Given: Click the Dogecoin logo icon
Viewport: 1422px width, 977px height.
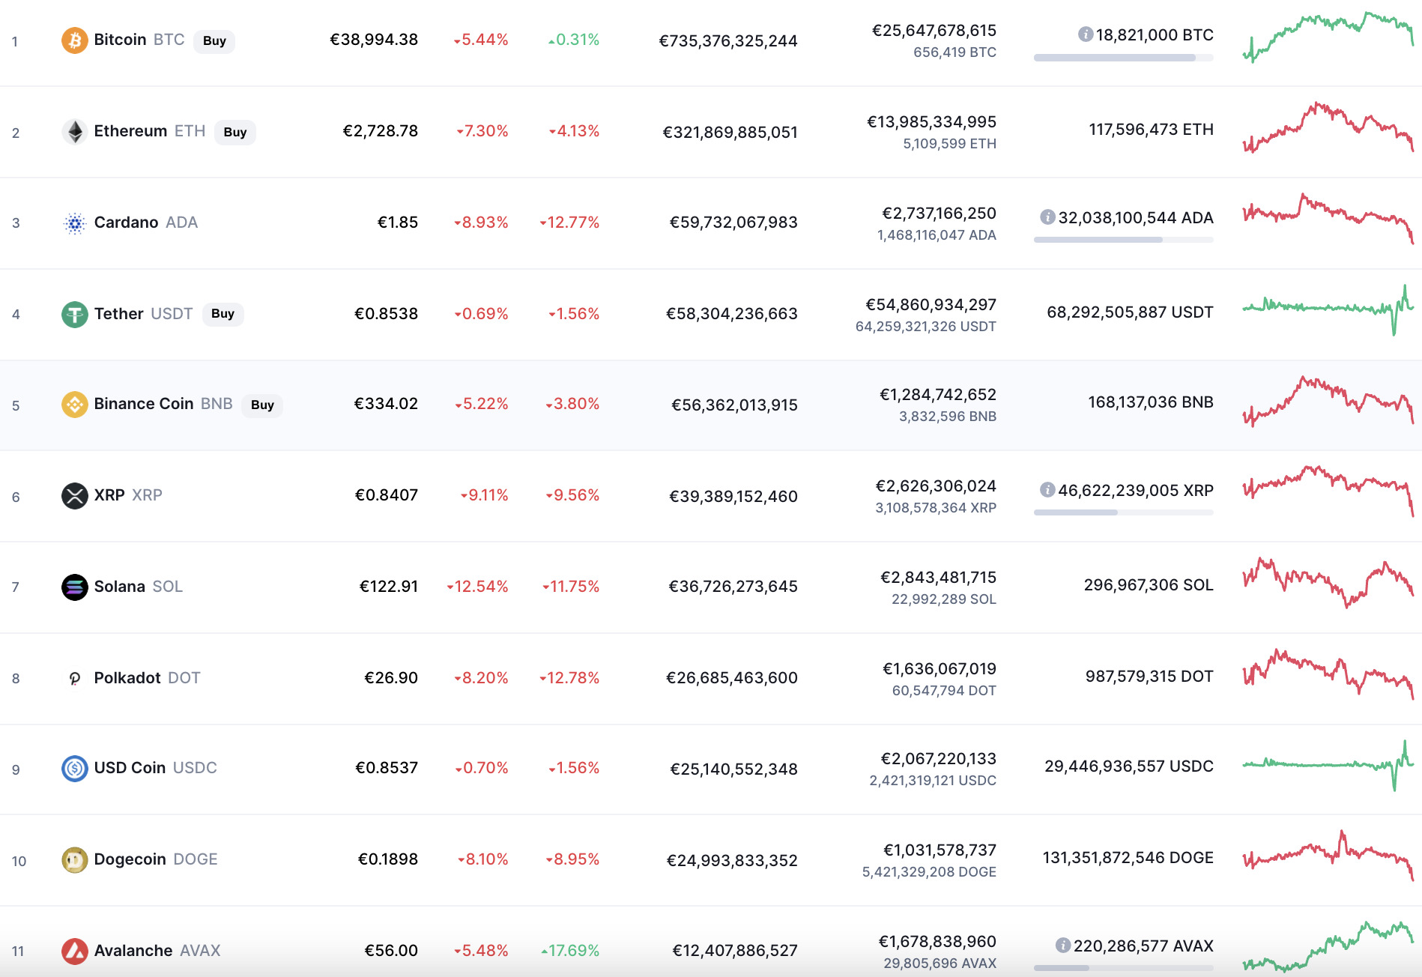Looking at the screenshot, I should pos(74,860).
